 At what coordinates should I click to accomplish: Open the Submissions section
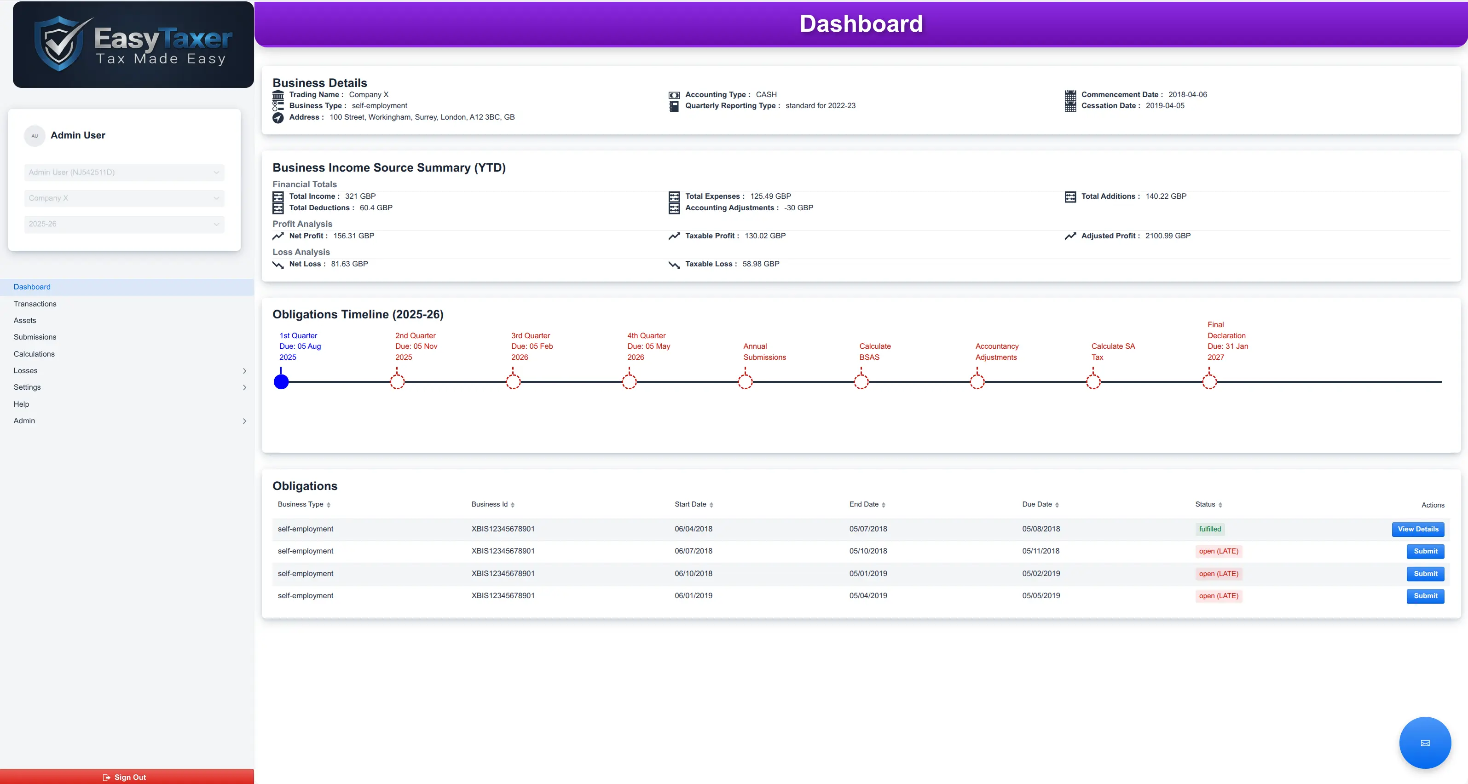tap(35, 337)
